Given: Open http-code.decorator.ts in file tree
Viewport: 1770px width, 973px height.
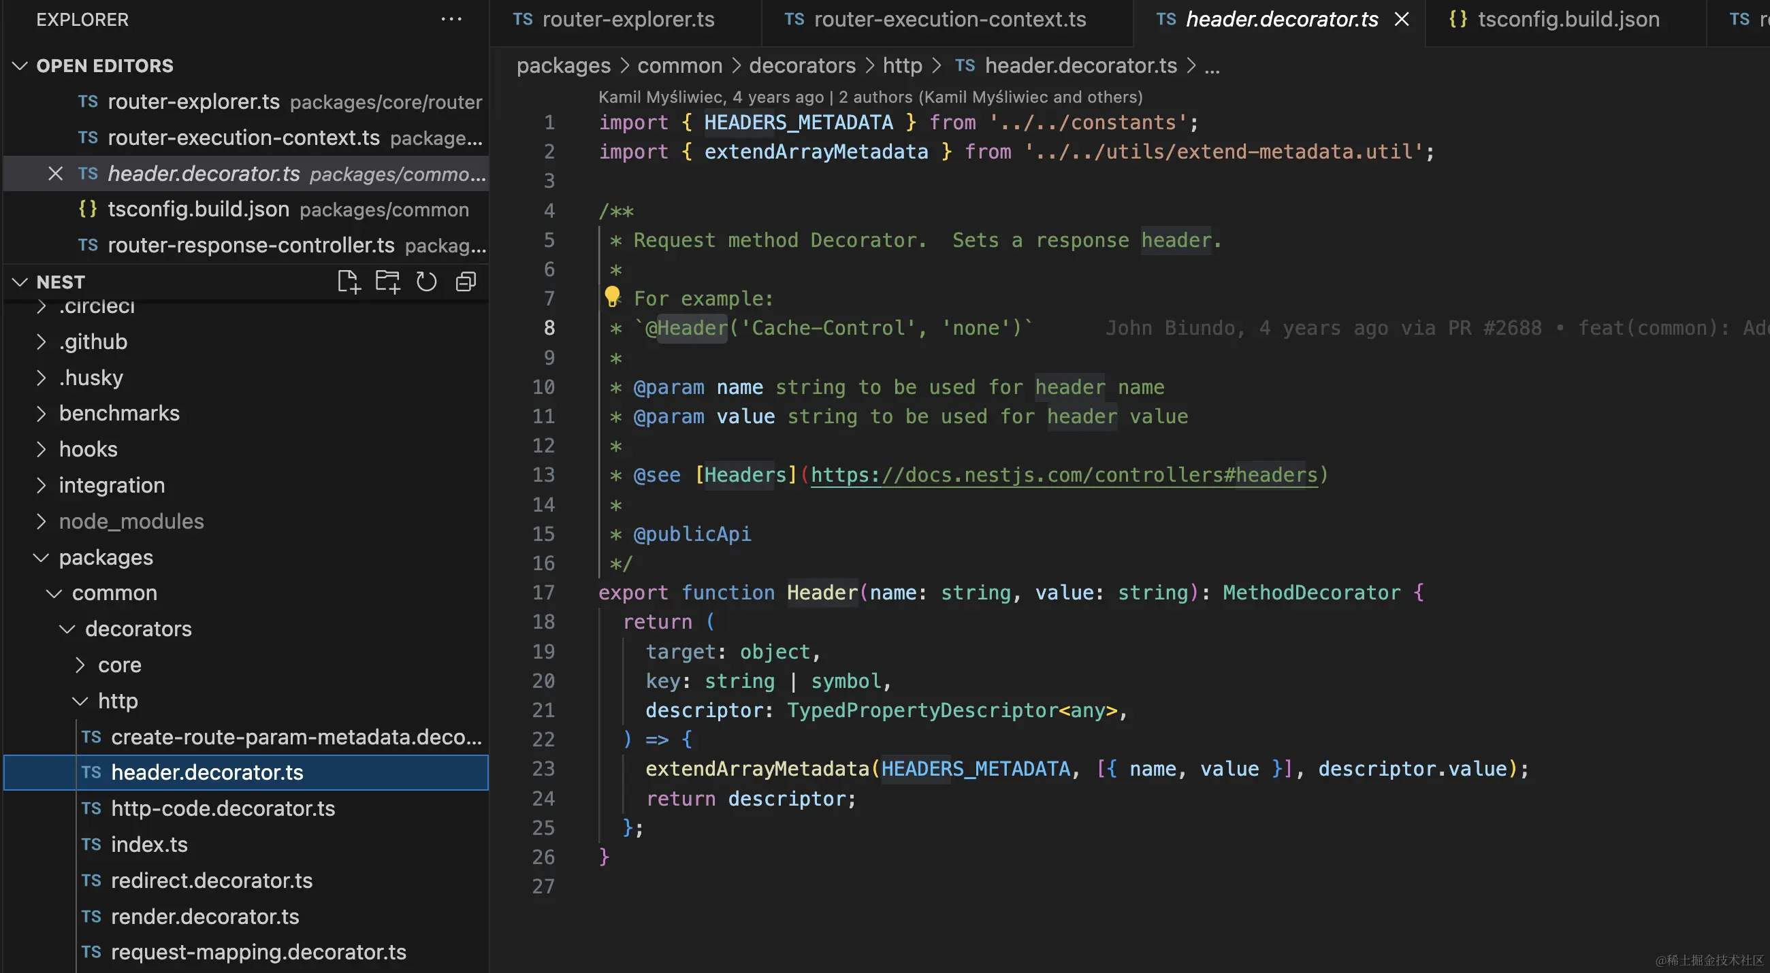Looking at the screenshot, I should pos(223,808).
